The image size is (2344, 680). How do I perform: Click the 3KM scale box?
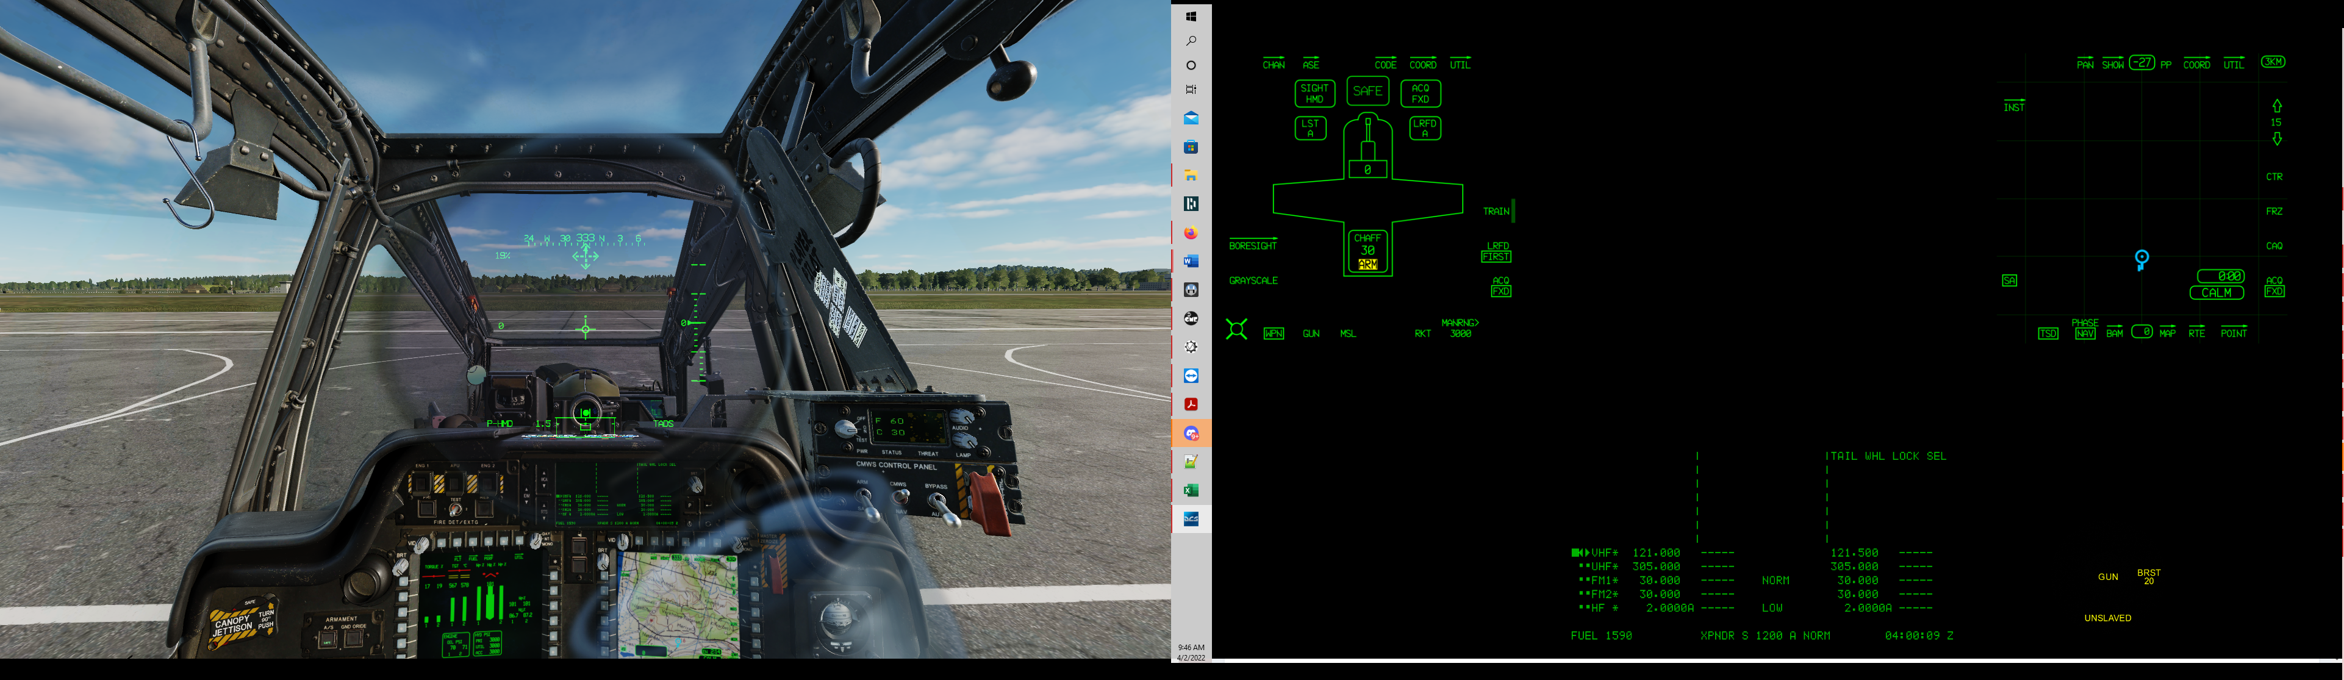[x=2273, y=62]
